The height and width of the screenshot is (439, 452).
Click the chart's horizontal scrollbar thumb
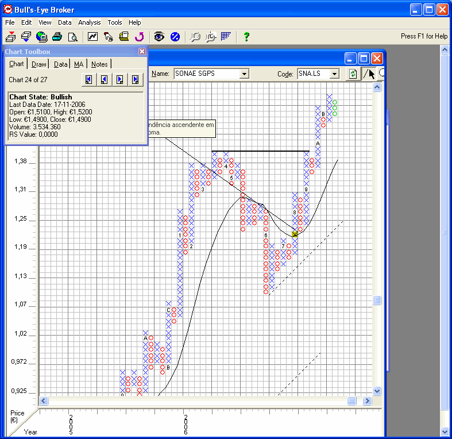click(351, 401)
